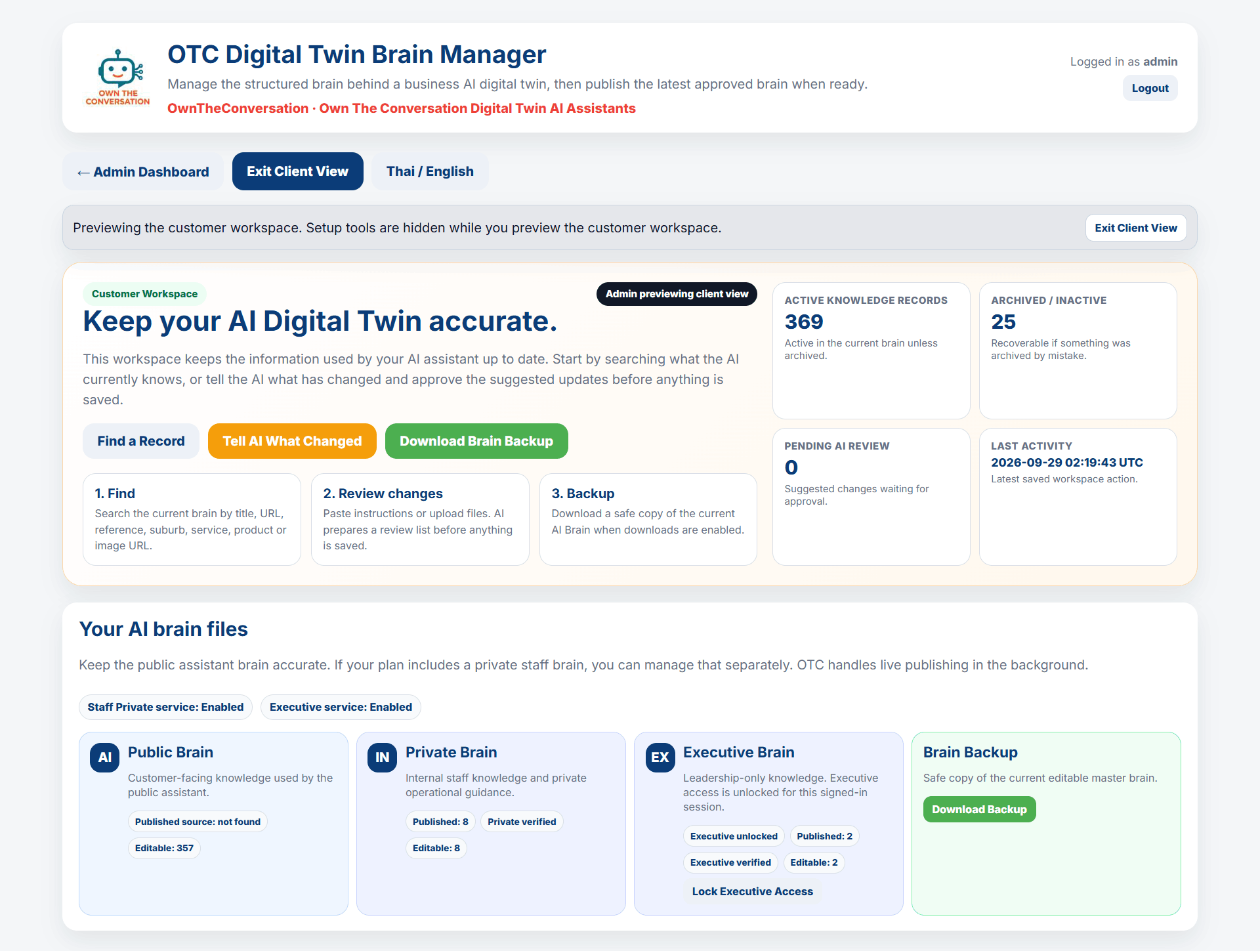
Task: Click the IN icon on Private Brain card
Action: (x=382, y=757)
